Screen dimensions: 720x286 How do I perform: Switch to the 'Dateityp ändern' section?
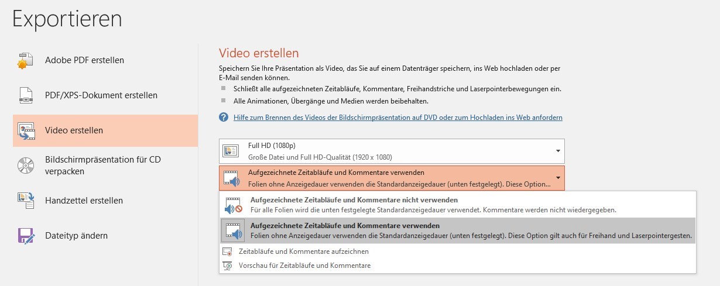coord(76,236)
